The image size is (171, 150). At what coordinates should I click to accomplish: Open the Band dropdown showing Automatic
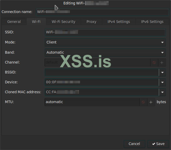pyautogui.click(x=105, y=52)
